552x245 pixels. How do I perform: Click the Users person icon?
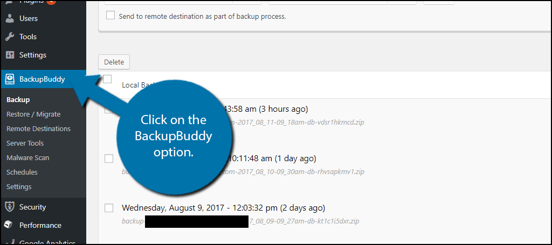pos(10,18)
